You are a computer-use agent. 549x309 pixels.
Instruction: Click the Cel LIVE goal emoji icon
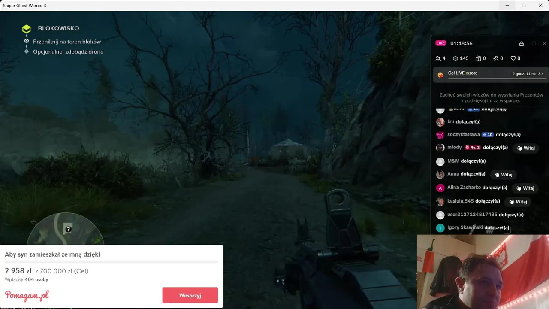440,75
